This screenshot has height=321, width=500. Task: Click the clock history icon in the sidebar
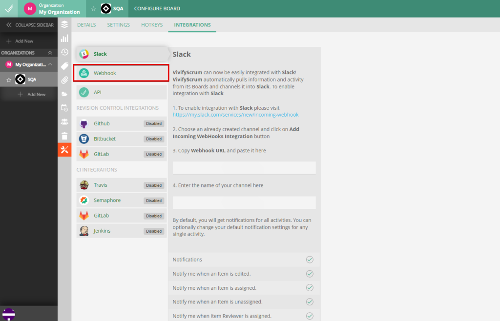coord(64,52)
